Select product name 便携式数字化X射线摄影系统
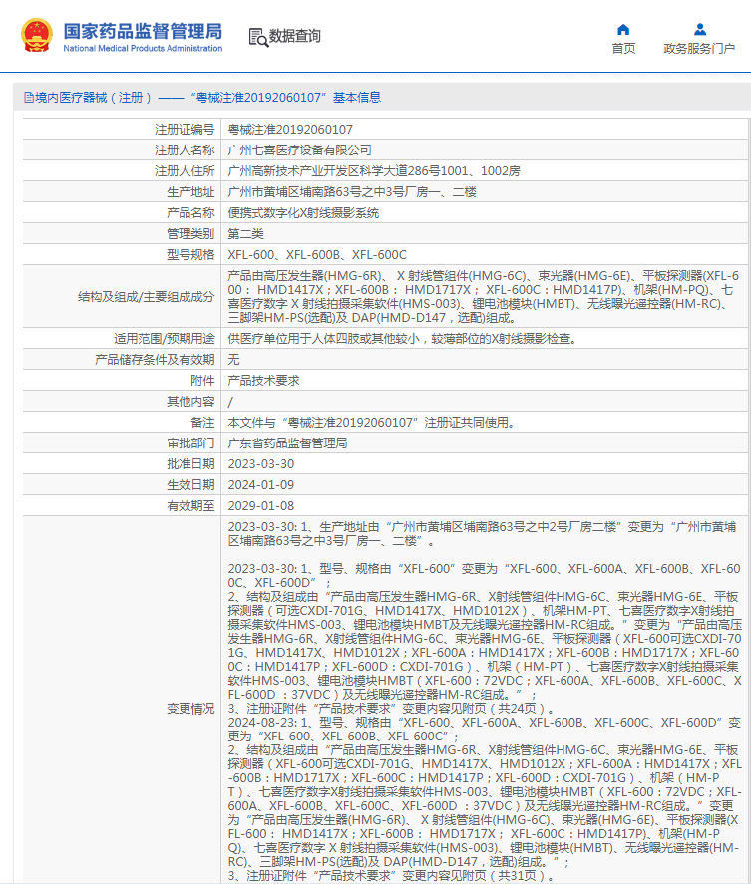Viewport: 751px width, 884px height. [303, 213]
